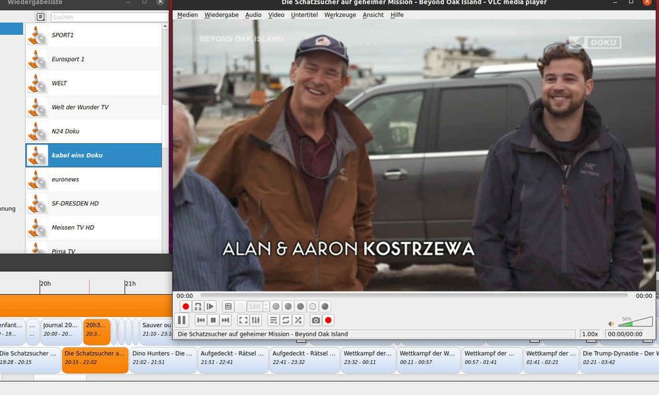659x395 pixels.
Task: Select the WELT channel entry
Action: pyautogui.click(x=94, y=83)
